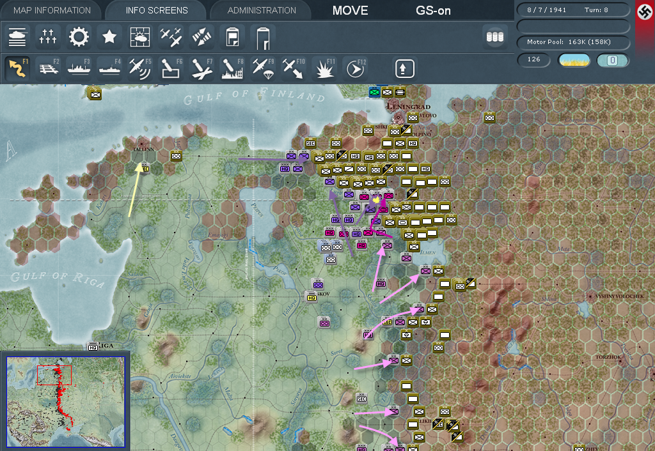Click the GS-on ground support label
Screen dimensions: 655x451
(x=433, y=10)
